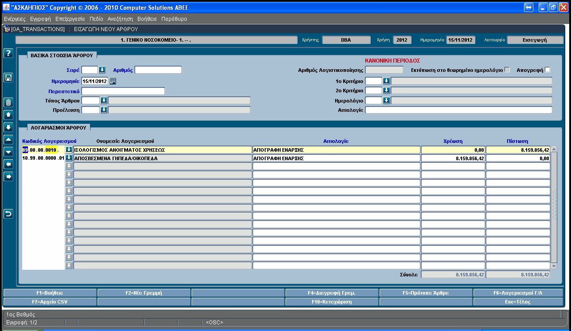Click the accounts table scrollbar down arrow
Image resolution: width=571 pixels, height=331 pixels.
(x=554, y=266)
